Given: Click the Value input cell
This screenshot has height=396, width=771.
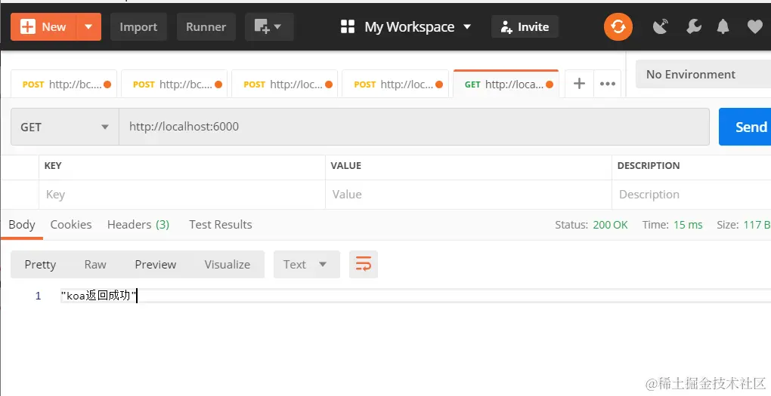Looking at the screenshot, I should [x=469, y=195].
